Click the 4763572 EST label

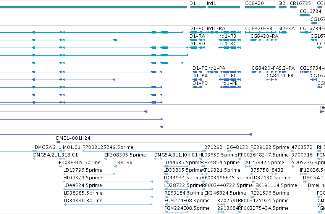click(x=302, y=147)
